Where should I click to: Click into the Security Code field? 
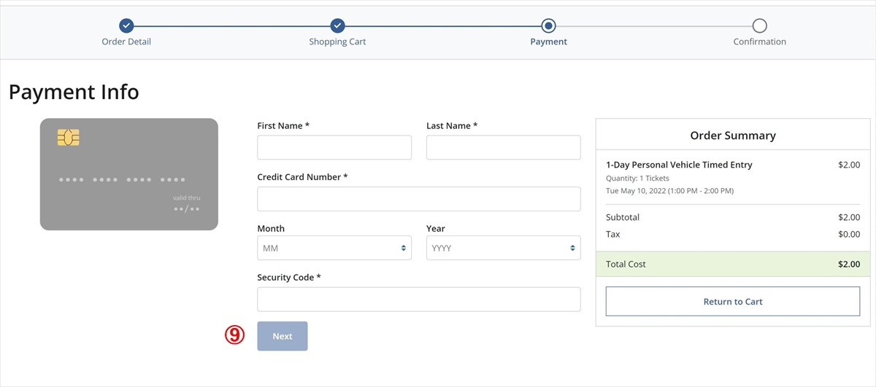tap(418, 299)
